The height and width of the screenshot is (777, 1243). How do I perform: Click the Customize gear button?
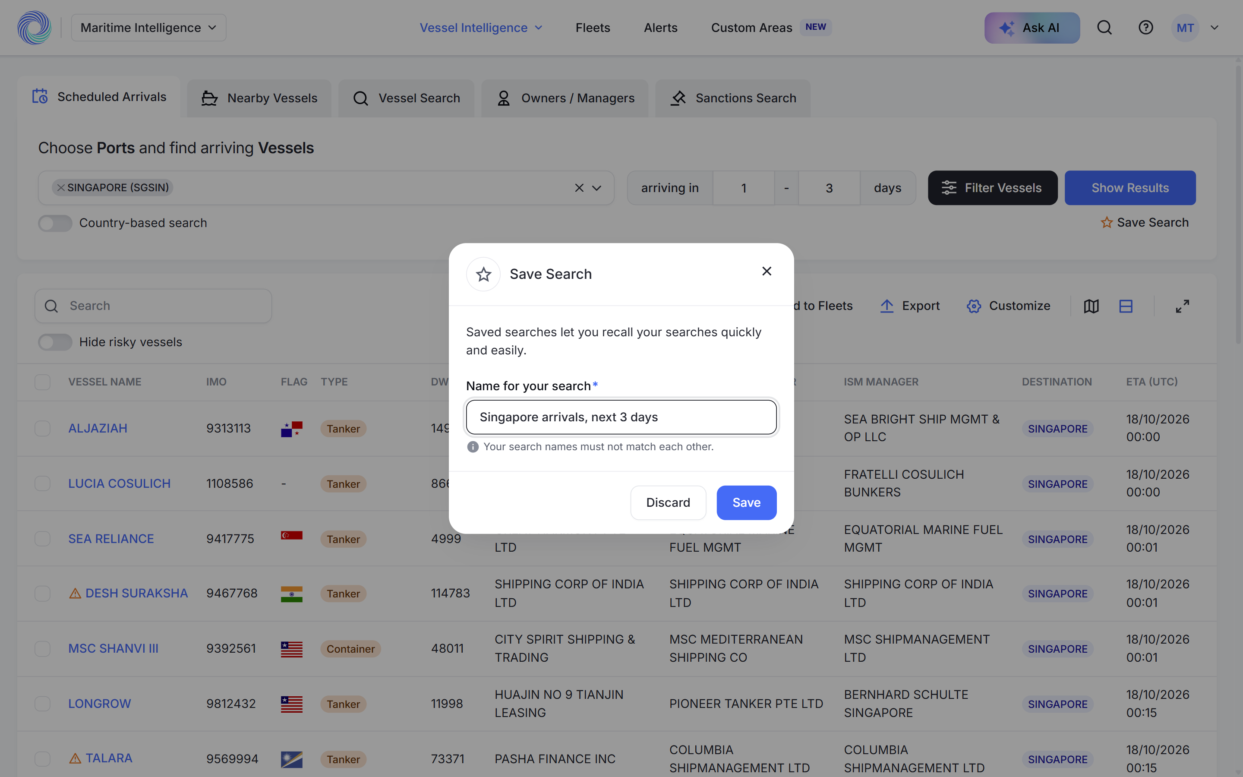click(x=1008, y=306)
